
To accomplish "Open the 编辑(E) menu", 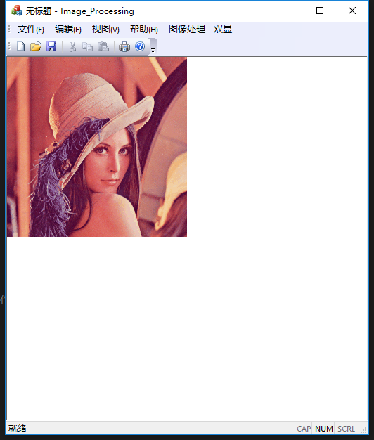I will [x=68, y=30].
